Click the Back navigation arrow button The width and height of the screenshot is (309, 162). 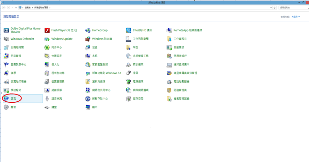4,7
